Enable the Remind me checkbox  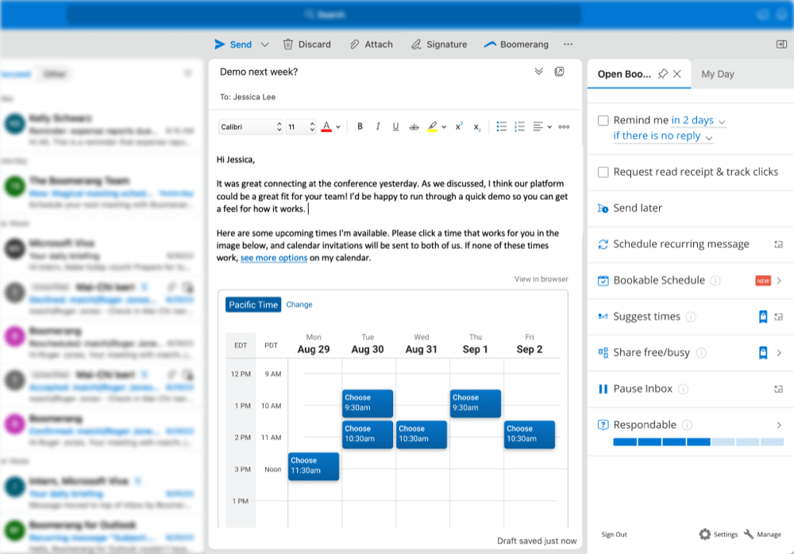coord(603,121)
